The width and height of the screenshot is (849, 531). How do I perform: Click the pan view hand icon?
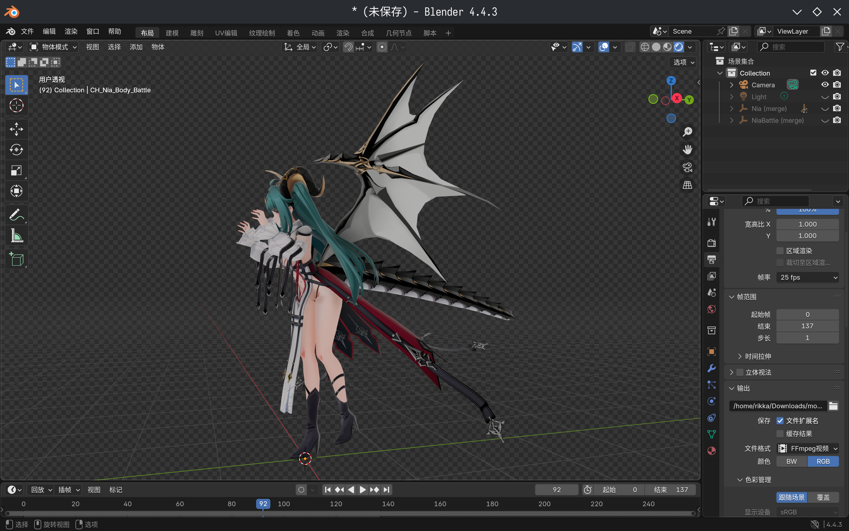[x=687, y=150]
